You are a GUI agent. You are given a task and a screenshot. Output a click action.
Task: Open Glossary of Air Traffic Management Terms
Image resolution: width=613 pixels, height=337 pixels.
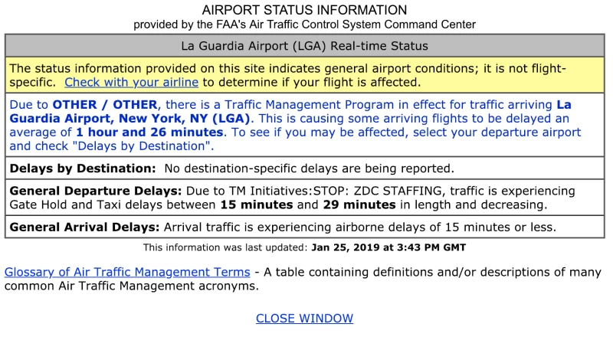point(127,272)
